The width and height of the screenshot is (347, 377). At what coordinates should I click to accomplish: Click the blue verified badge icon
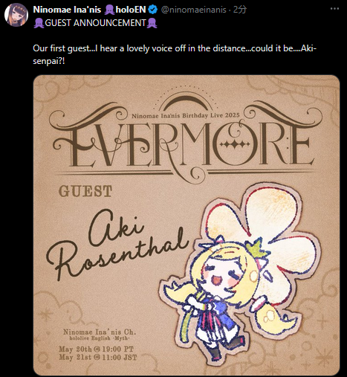pos(153,10)
